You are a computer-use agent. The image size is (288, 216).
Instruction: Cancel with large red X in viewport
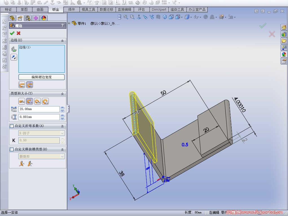coord(272,34)
